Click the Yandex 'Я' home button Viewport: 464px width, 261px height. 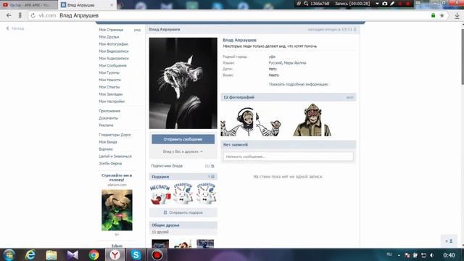[x=20, y=15]
